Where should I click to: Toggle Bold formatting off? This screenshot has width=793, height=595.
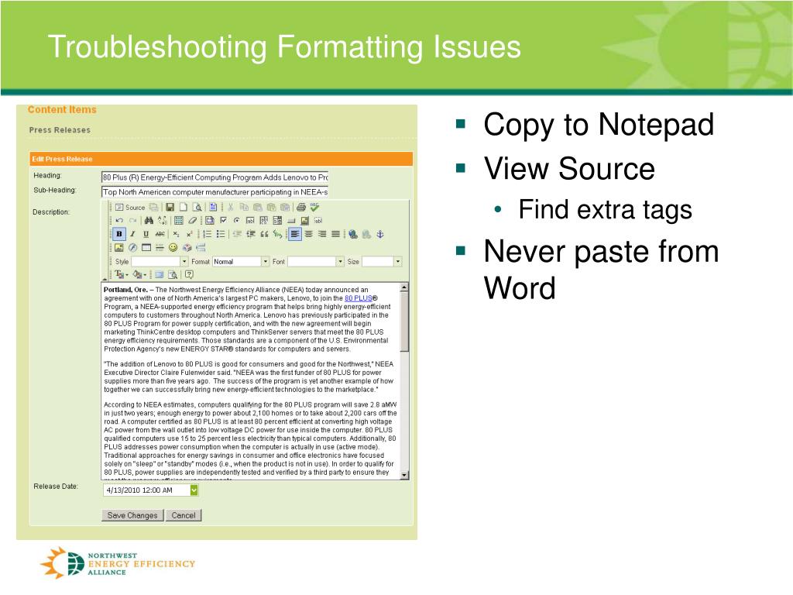coord(119,234)
